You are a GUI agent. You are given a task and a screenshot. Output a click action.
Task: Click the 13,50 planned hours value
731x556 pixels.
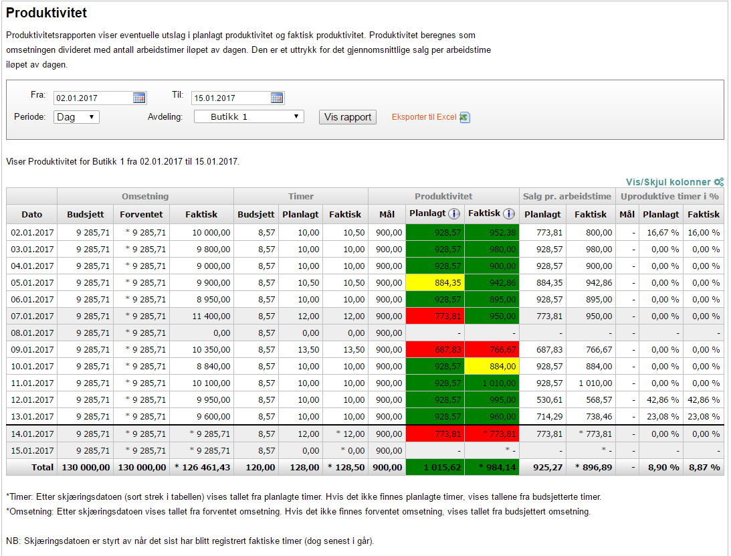(x=308, y=349)
